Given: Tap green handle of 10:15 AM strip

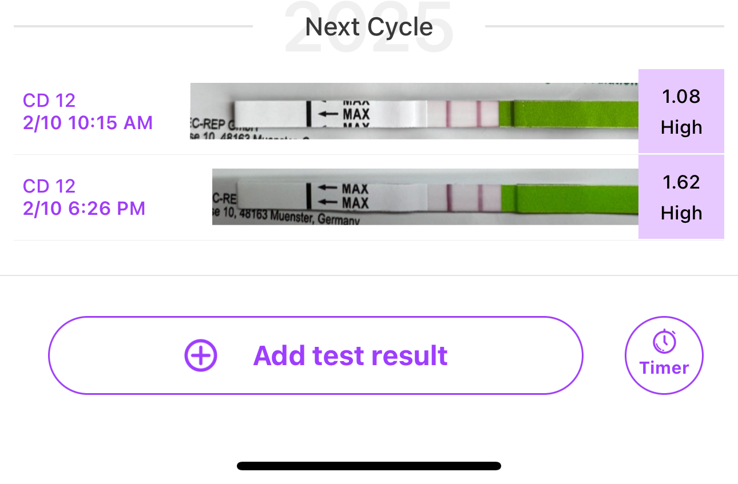Looking at the screenshot, I should click(x=572, y=113).
